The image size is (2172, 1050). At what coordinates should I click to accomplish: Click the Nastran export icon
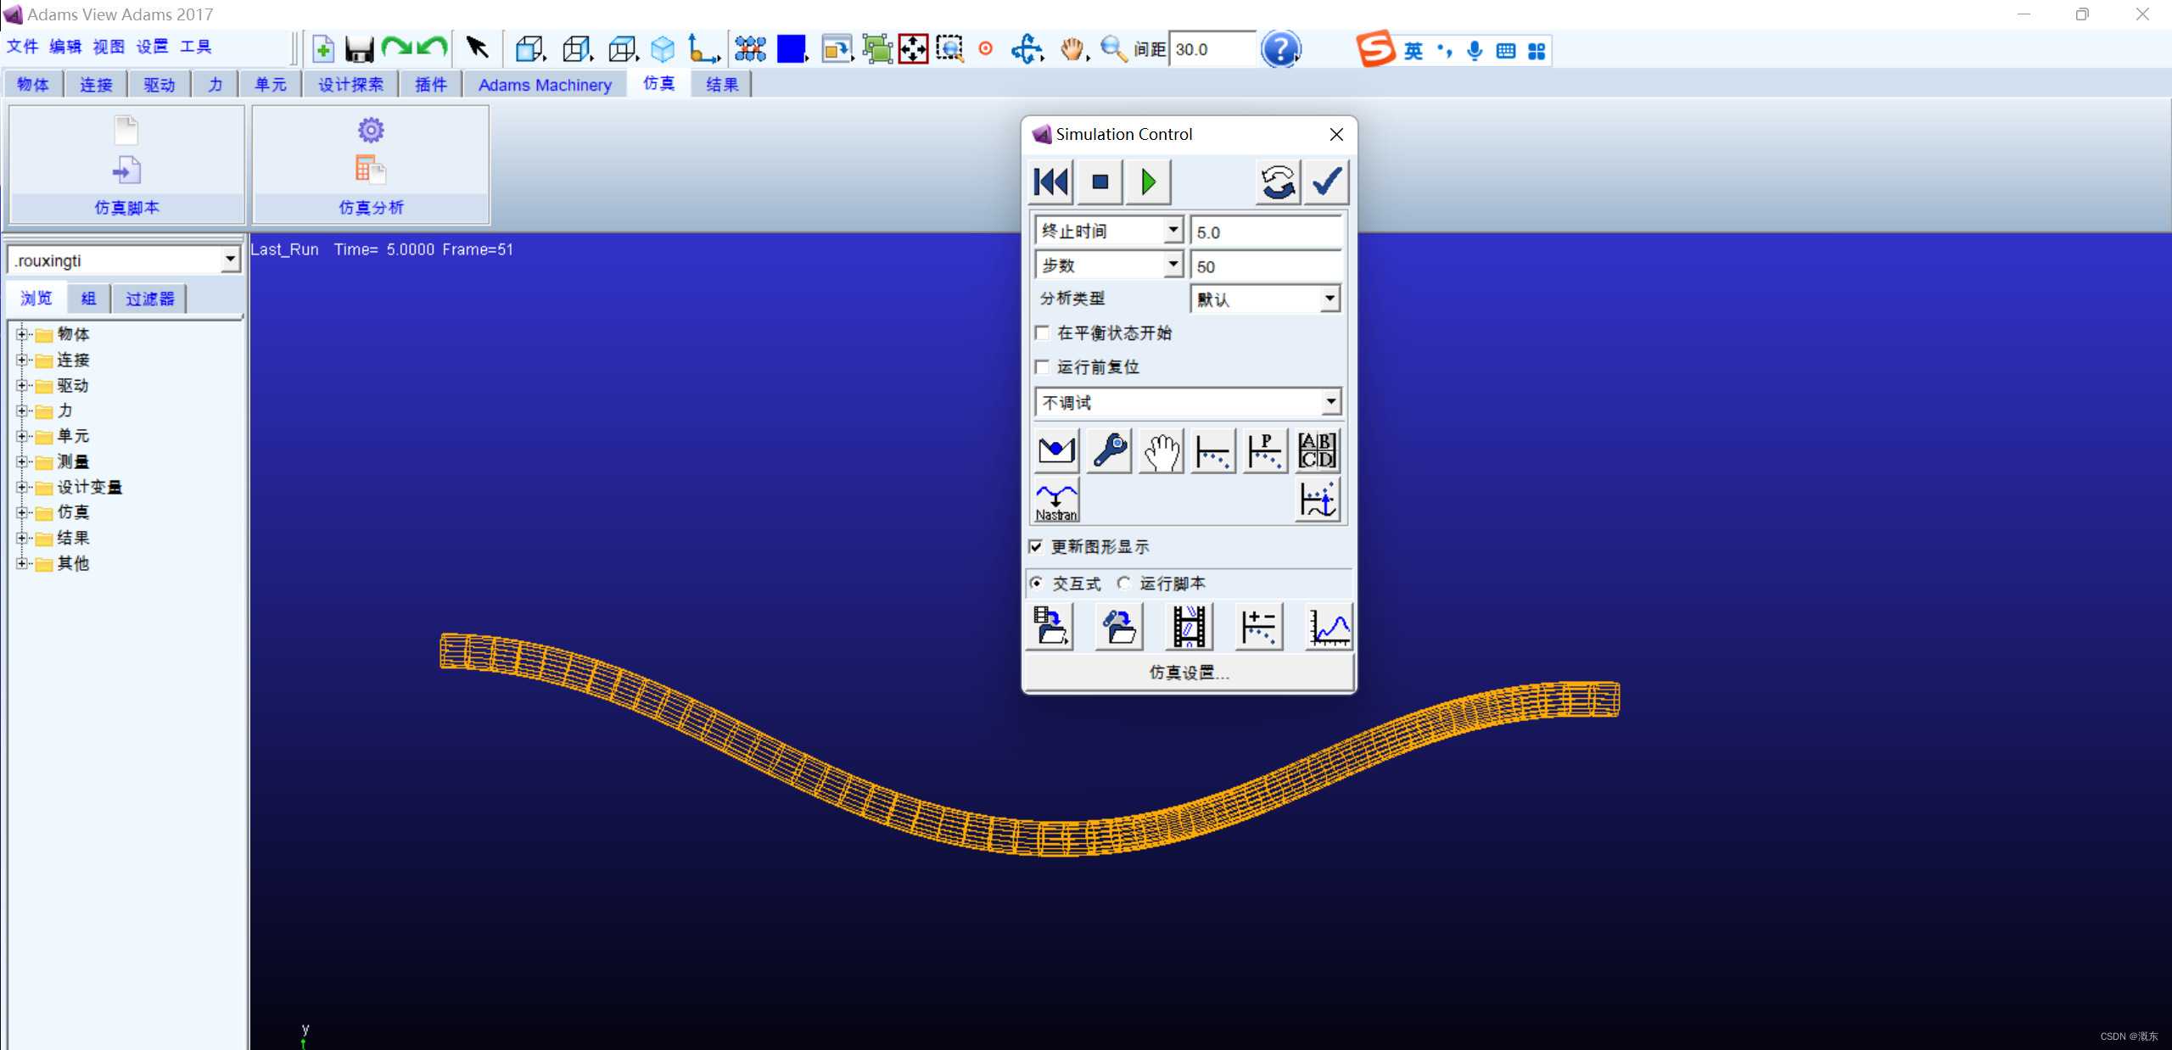click(1056, 500)
